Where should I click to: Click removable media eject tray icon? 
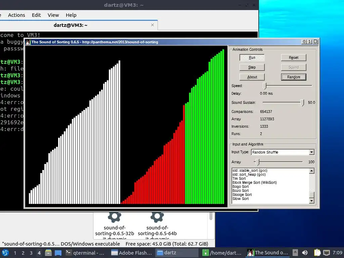(295, 253)
